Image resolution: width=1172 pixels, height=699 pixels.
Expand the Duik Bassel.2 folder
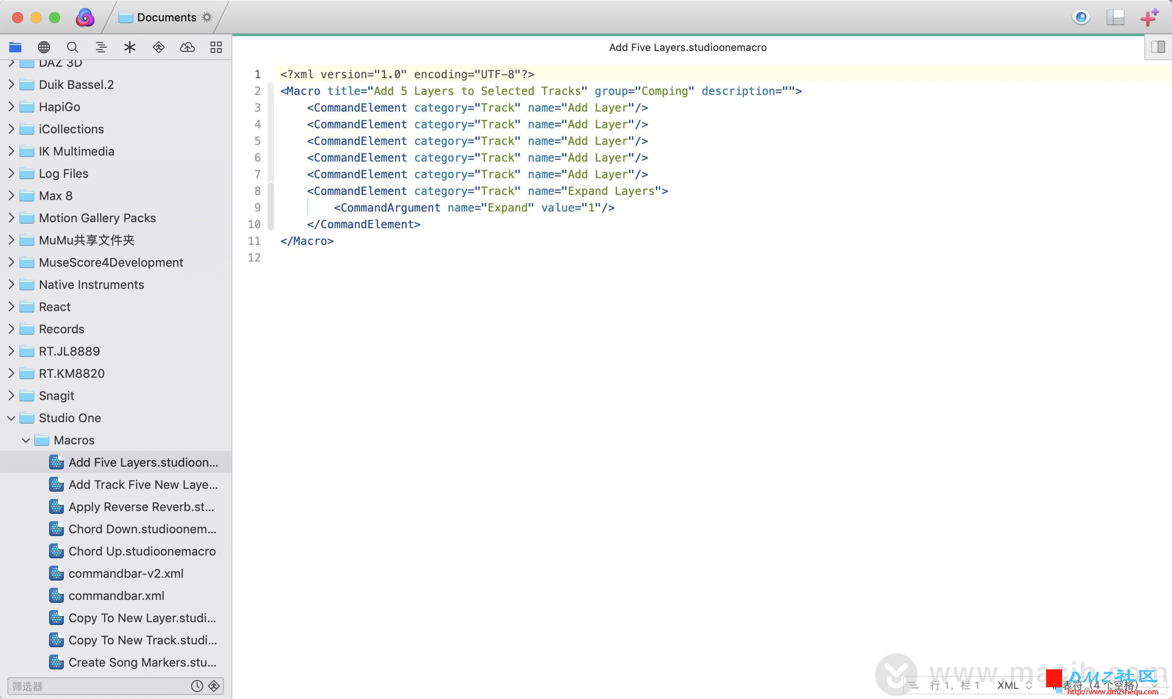click(x=11, y=84)
